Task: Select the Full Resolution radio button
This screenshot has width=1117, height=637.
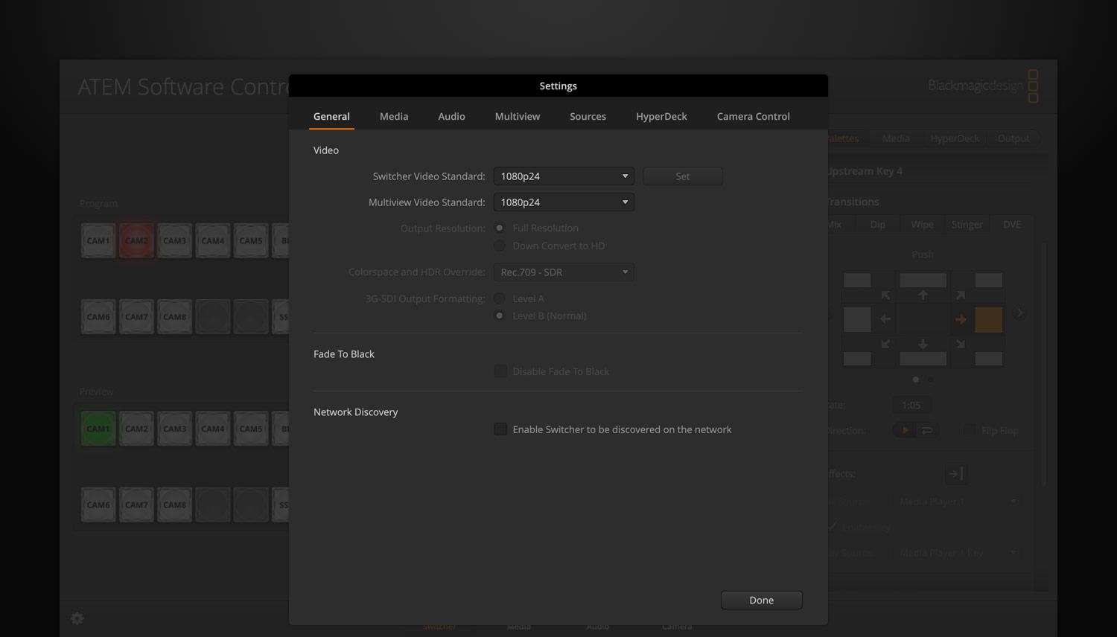Action: point(499,228)
